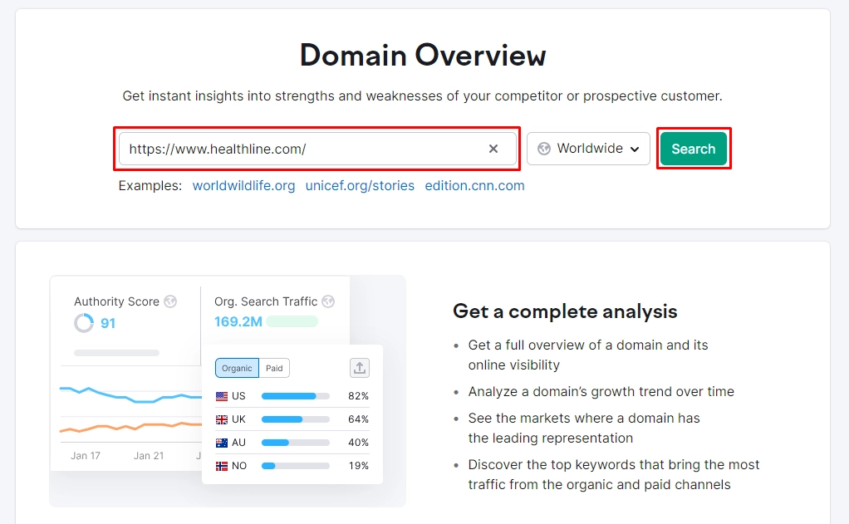
Task: Click the domain URL input field
Action: pos(317,149)
